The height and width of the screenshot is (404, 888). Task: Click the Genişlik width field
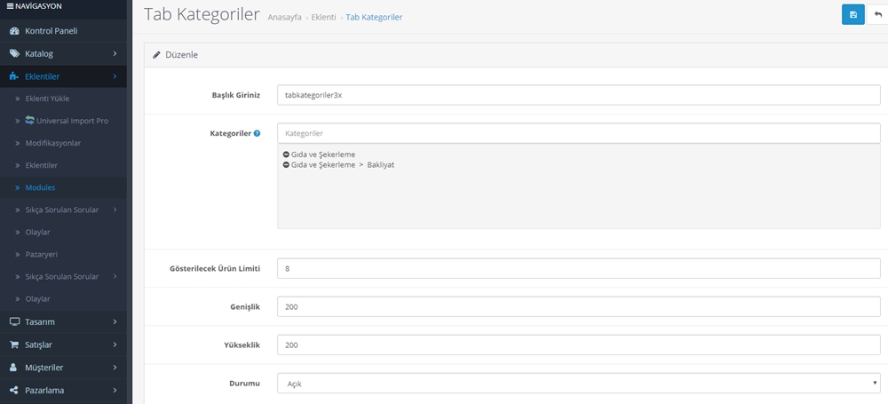[x=578, y=306]
